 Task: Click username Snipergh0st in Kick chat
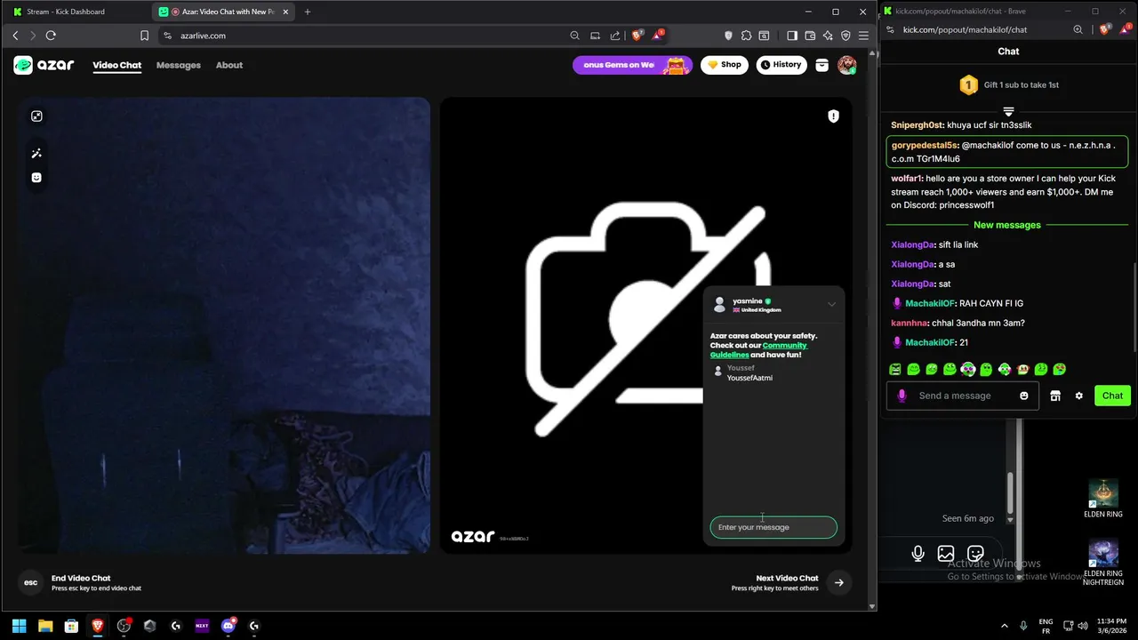click(918, 125)
